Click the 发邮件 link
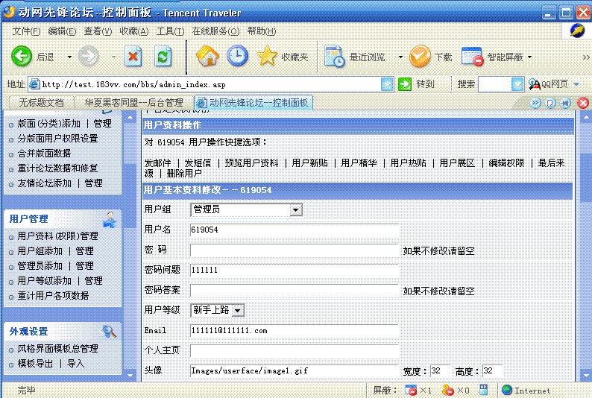The image size is (592, 398). coord(158,163)
